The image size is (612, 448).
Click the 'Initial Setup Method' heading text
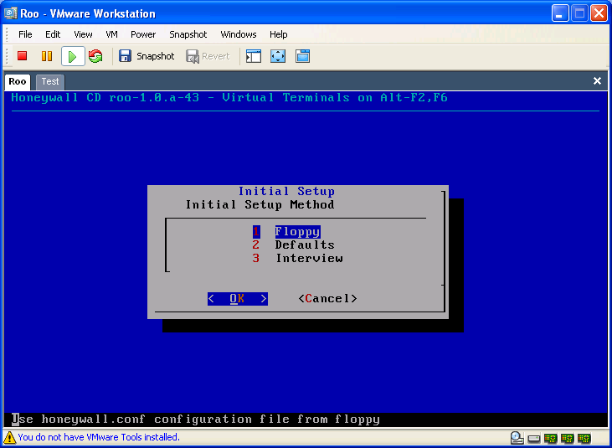[260, 204]
